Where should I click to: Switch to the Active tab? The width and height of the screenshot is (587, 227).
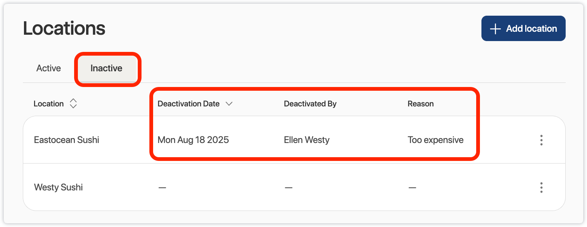(48, 68)
